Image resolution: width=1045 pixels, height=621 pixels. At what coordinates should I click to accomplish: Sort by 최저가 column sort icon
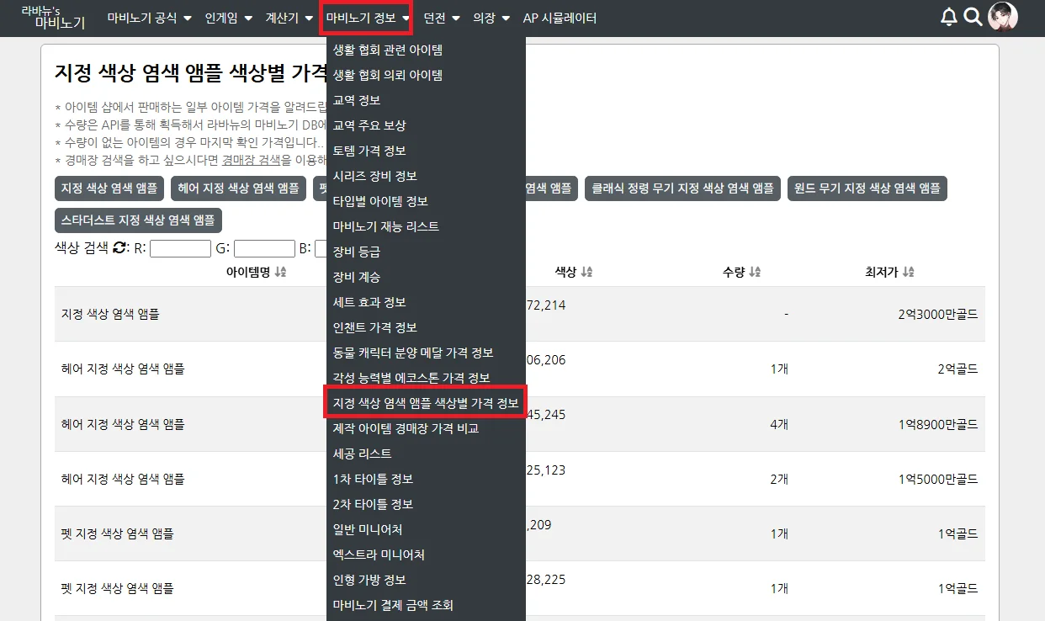pos(908,272)
